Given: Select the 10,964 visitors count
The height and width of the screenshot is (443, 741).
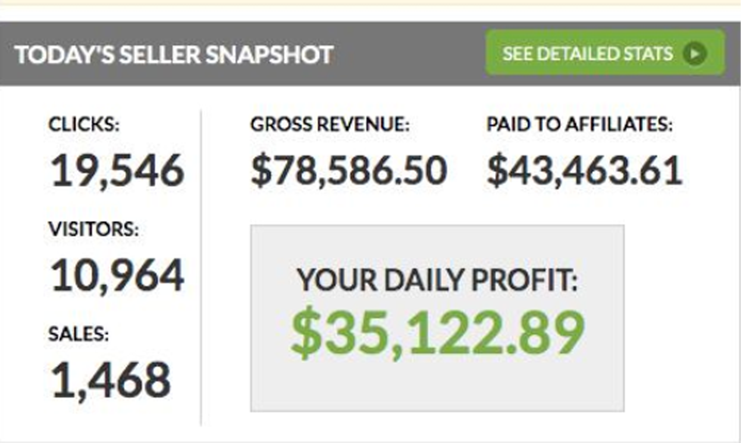Looking at the screenshot, I should coord(117,276).
